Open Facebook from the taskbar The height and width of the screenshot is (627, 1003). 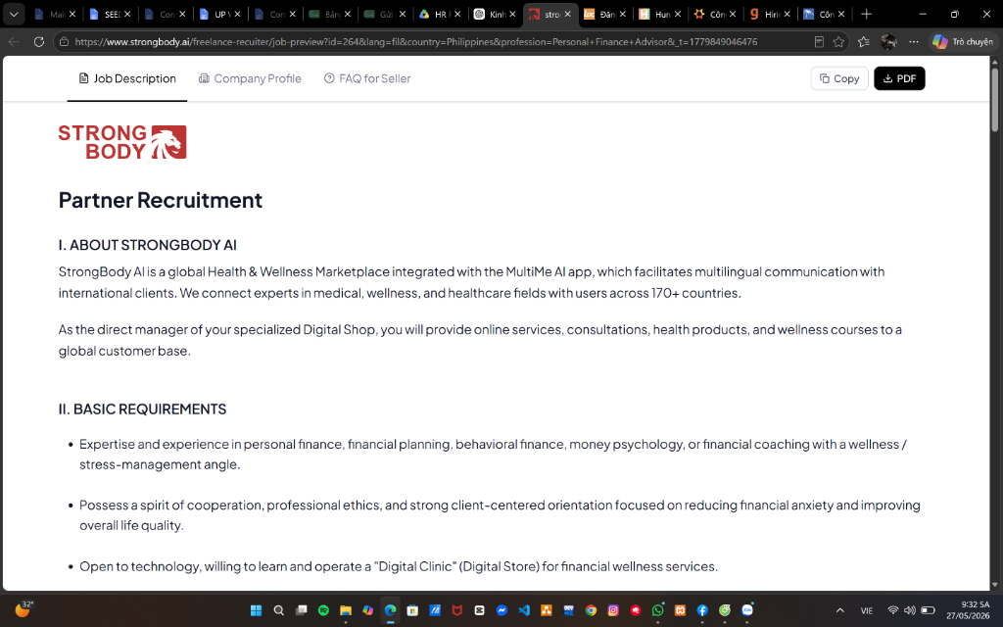tap(702, 610)
